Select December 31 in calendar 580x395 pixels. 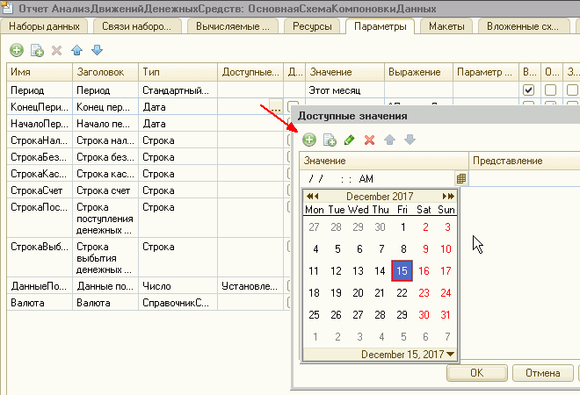446,315
